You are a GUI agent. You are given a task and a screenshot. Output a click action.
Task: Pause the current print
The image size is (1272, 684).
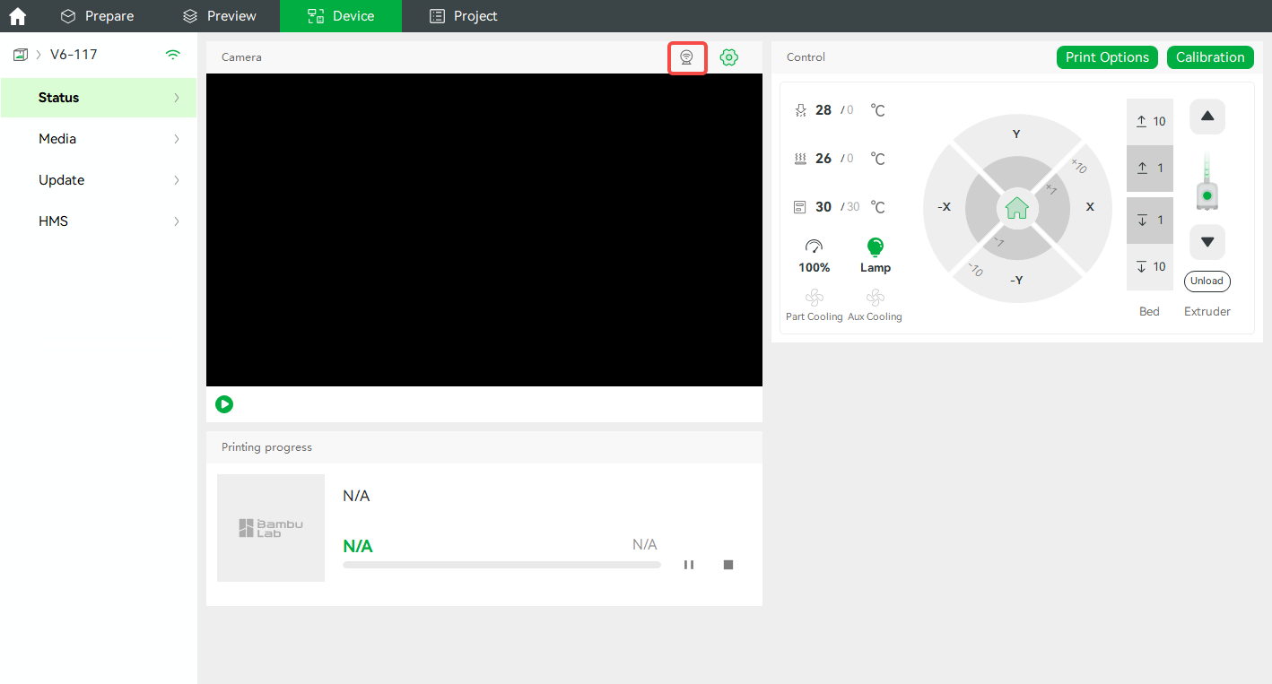point(689,565)
